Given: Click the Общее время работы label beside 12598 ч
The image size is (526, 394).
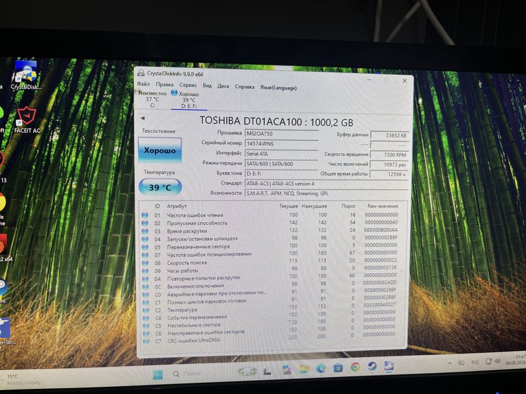Looking at the screenshot, I should pos(344,174).
